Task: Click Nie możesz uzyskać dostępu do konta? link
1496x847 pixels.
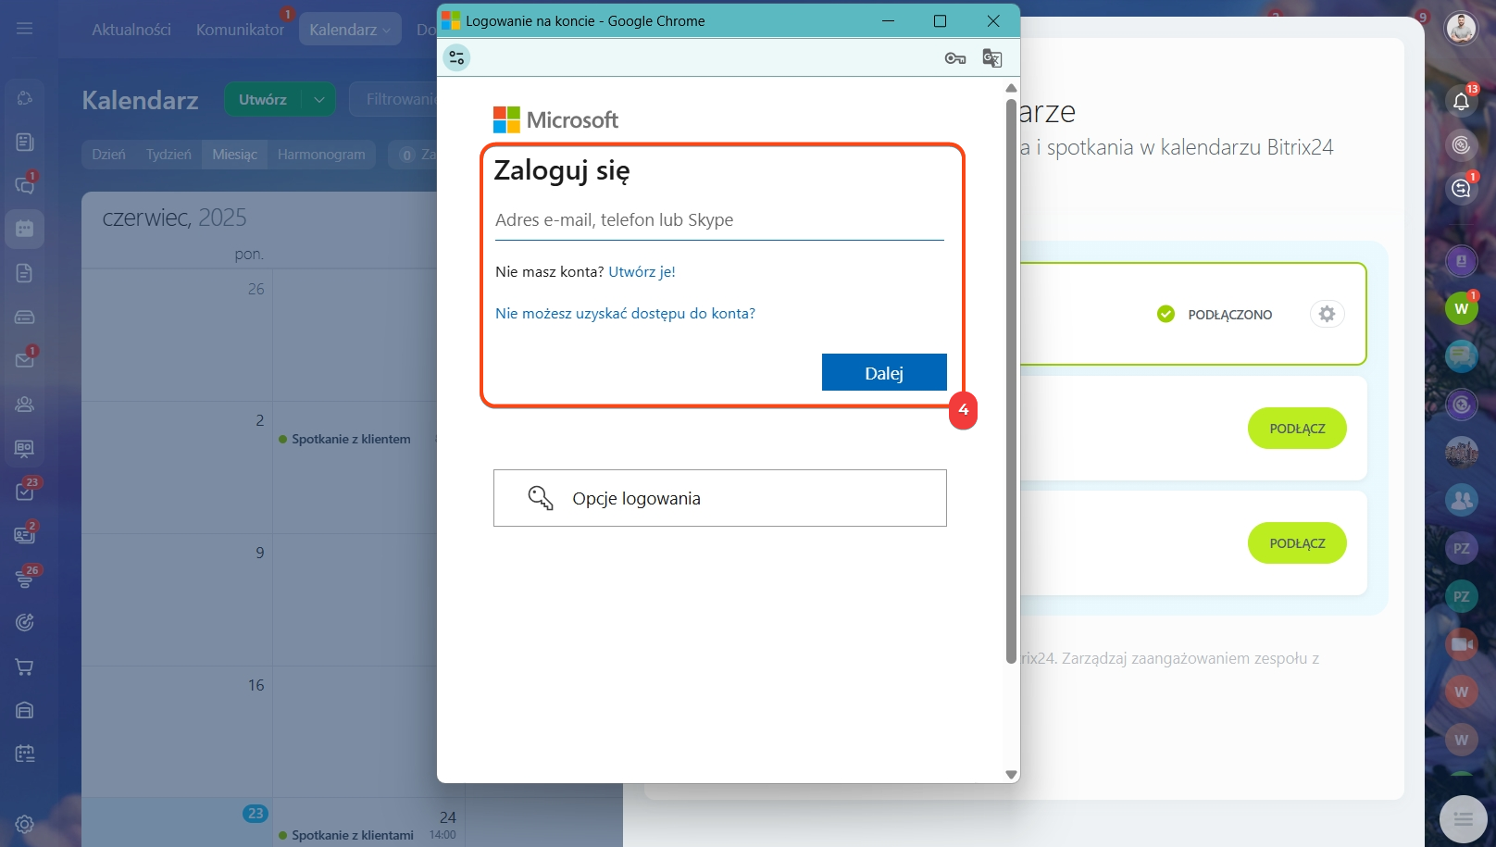Action: pyautogui.click(x=625, y=313)
